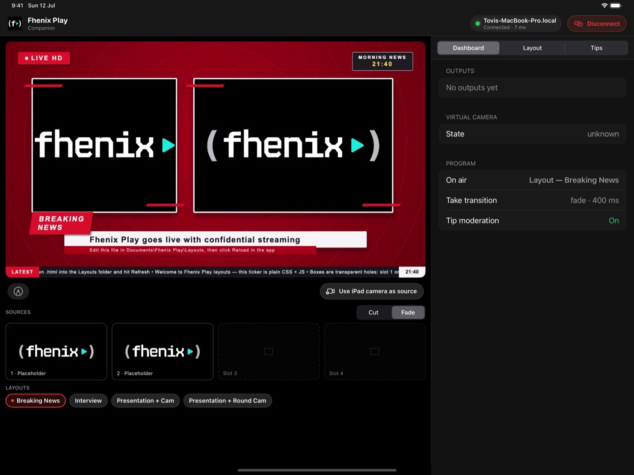Switch to the Layout tab
Screen dimensions: 634x475
coord(532,48)
